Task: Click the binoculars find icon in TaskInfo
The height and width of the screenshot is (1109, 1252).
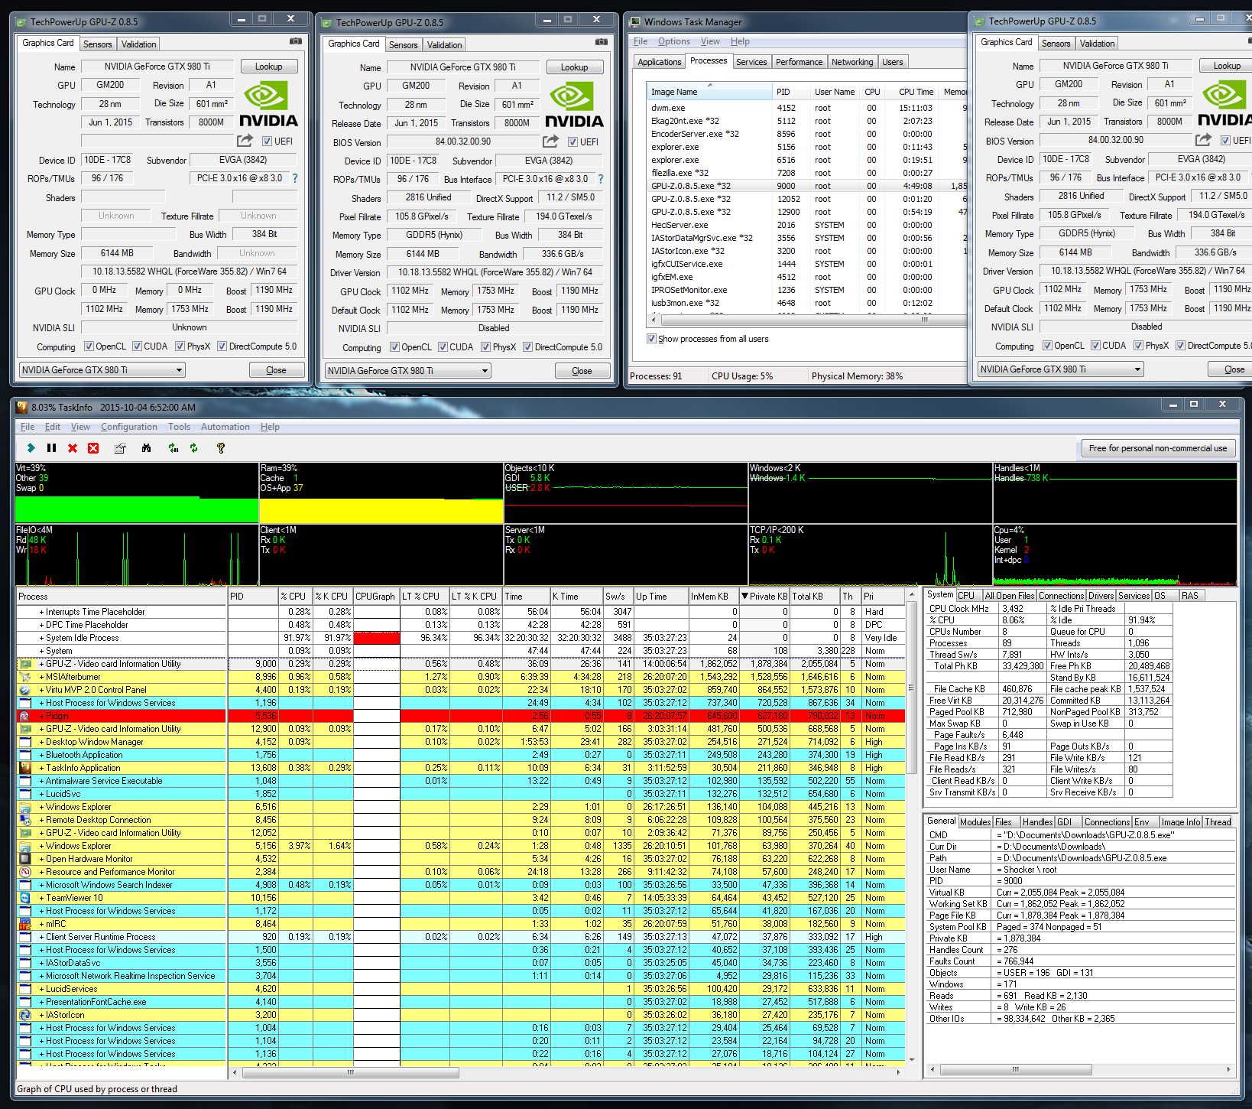Action: 146,448
